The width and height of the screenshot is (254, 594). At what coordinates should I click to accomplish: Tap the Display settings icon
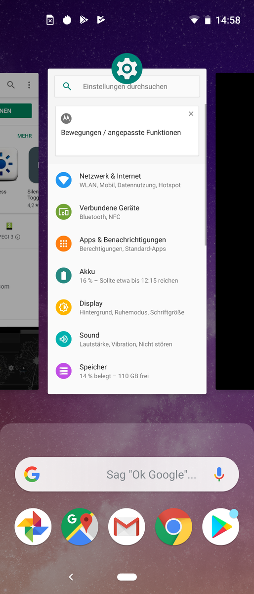64,307
